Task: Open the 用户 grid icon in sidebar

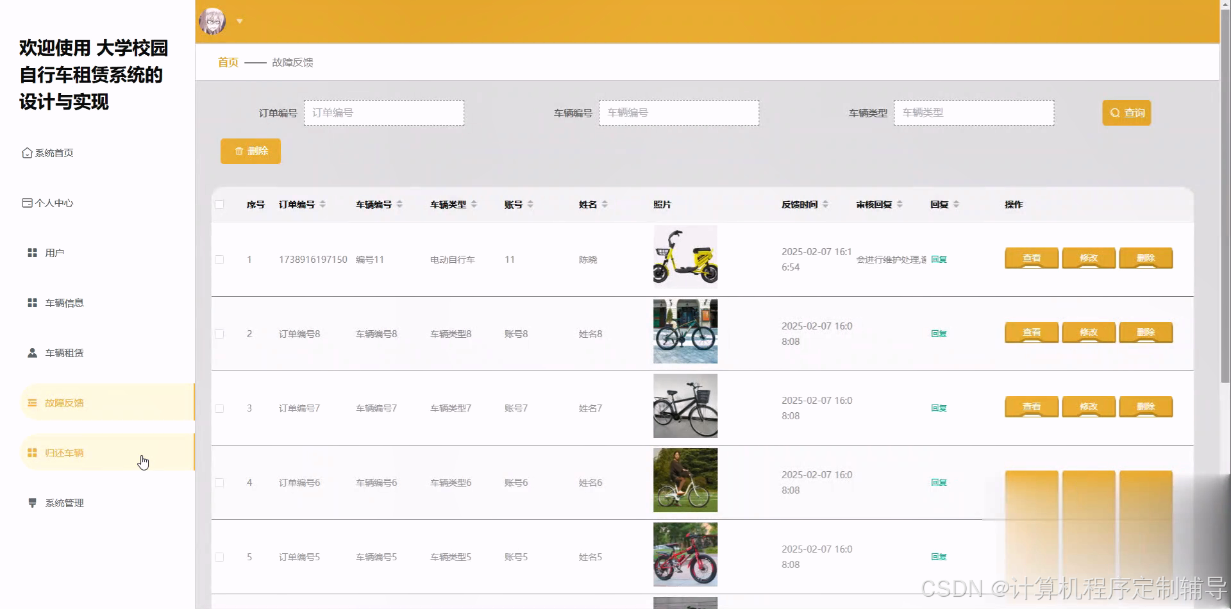Action: [x=32, y=252]
